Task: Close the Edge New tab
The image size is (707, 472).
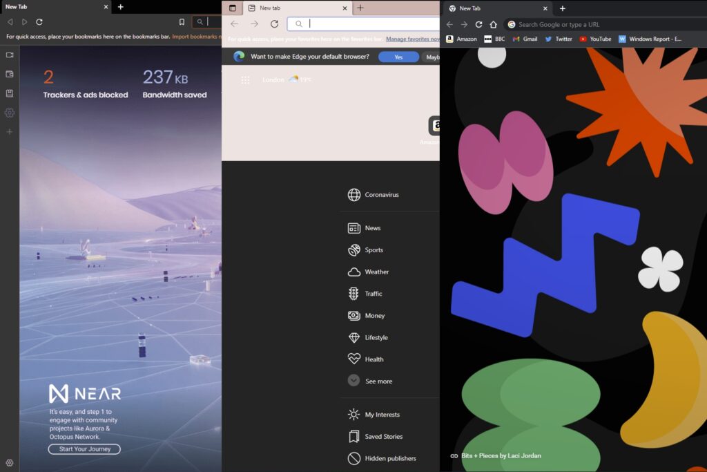Action: 345,8
